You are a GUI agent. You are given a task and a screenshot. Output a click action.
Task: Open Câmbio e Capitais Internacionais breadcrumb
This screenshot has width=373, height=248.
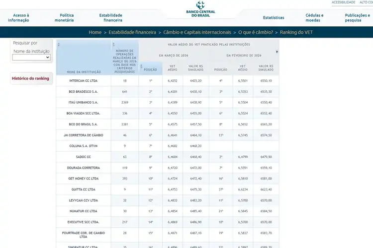[197, 32]
